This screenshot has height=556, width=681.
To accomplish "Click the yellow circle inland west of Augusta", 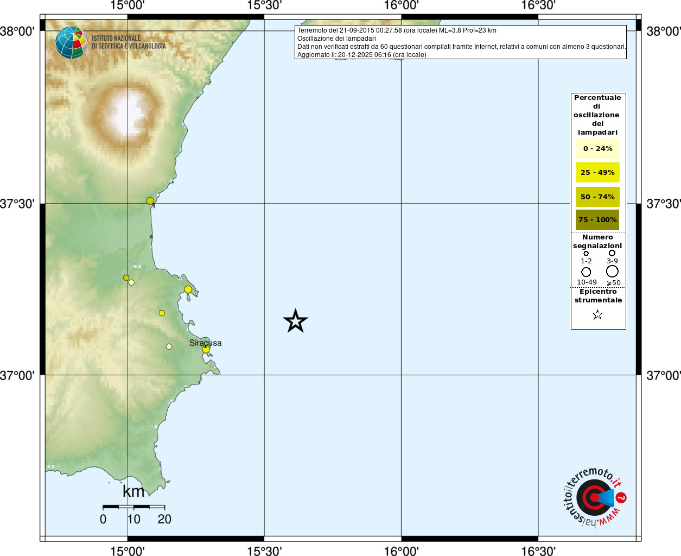I will click(x=162, y=313).
